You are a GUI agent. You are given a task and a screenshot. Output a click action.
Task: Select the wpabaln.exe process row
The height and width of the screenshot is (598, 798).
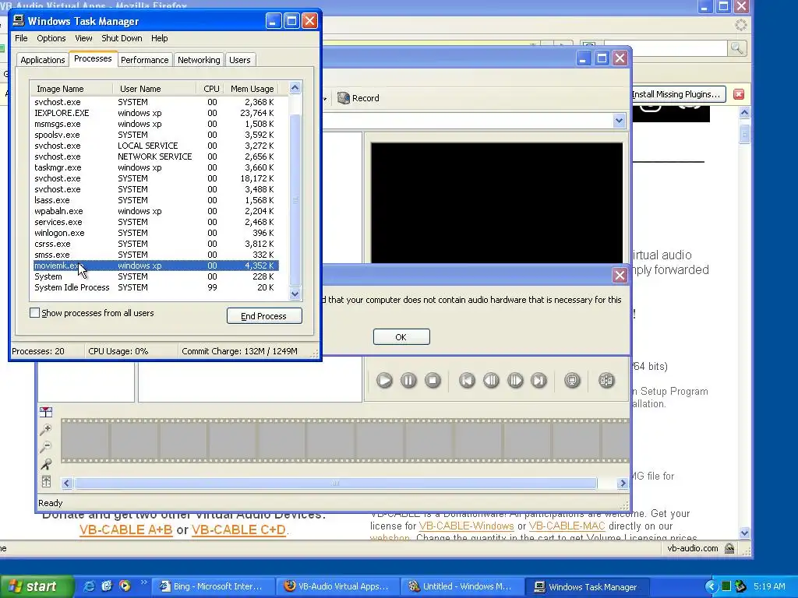[x=156, y=211]
